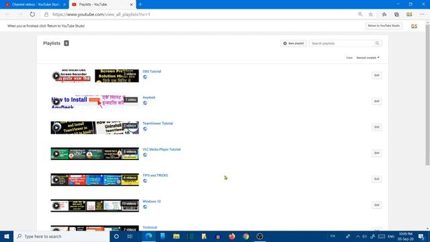Play the TeamViewer Tutorial playlist thumbnail
Image resolution: width=430 pixels, height=242 pixels.
[56, 128]
